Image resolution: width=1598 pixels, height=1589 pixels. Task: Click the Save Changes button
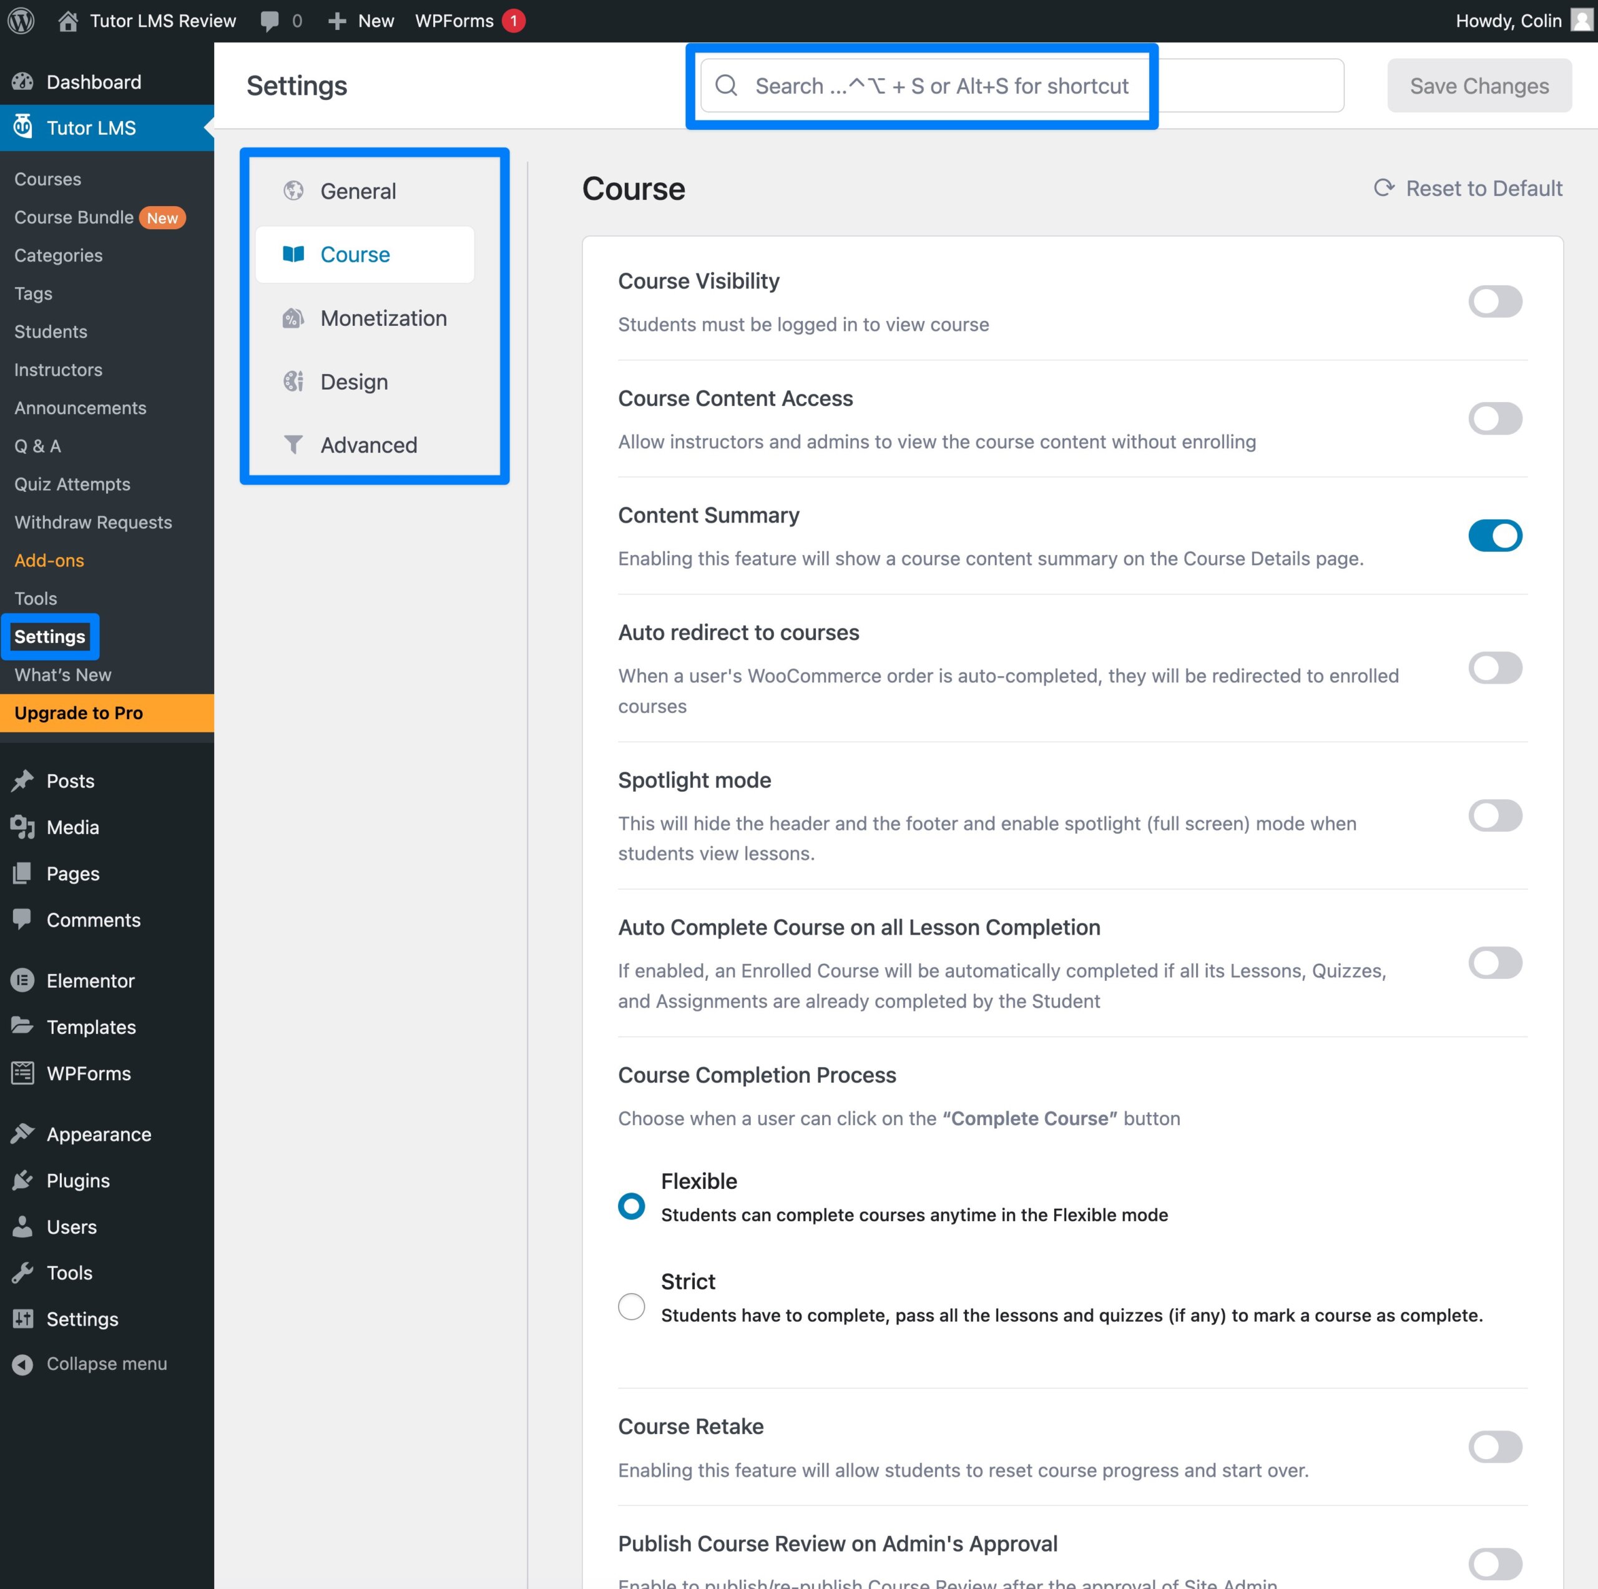(1479, 85)
